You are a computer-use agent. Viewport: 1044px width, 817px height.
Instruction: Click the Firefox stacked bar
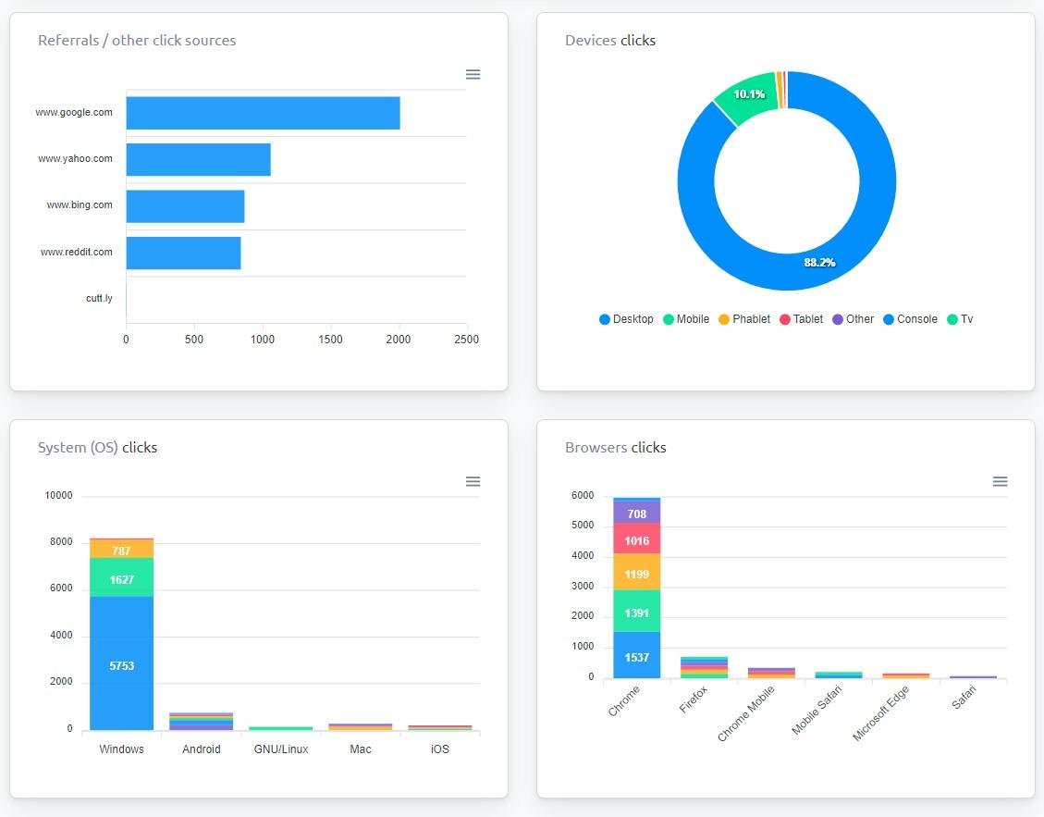coord(704,667)
